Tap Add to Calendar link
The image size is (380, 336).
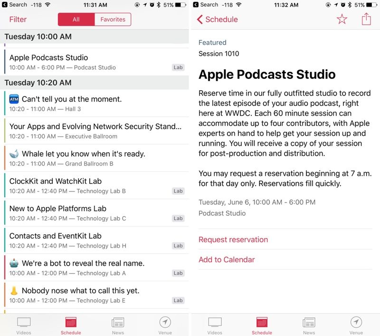click(227, 259)
